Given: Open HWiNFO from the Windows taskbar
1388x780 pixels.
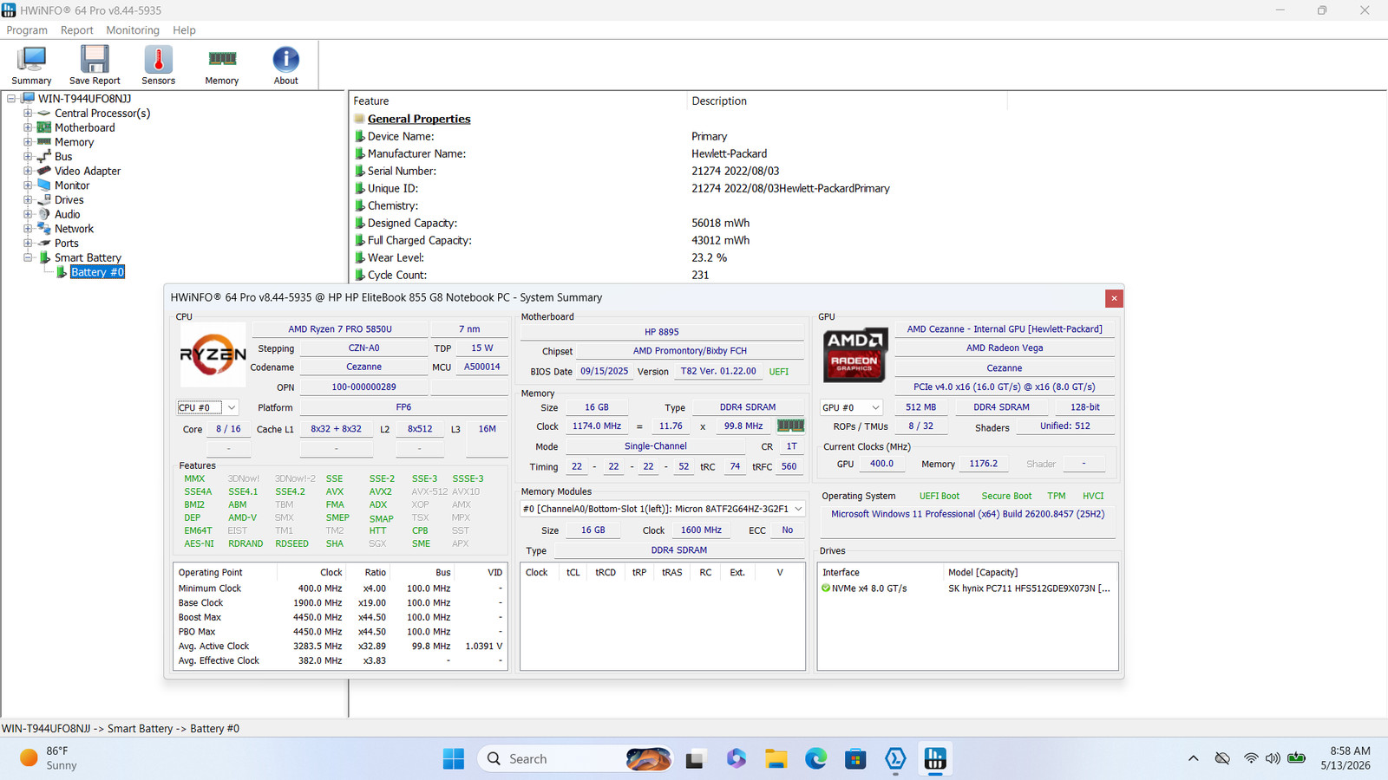Looking at the screenshot, I should pyautogui.click(x=935, y=759).
